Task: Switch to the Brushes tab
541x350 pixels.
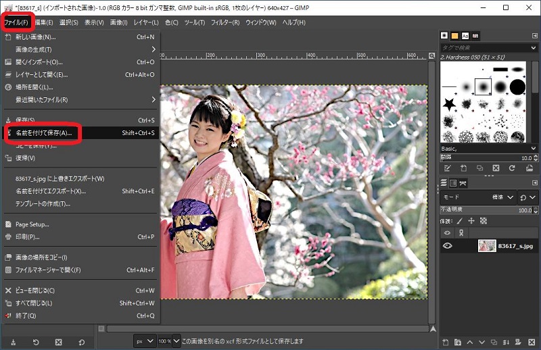Action: click(444, 36)
